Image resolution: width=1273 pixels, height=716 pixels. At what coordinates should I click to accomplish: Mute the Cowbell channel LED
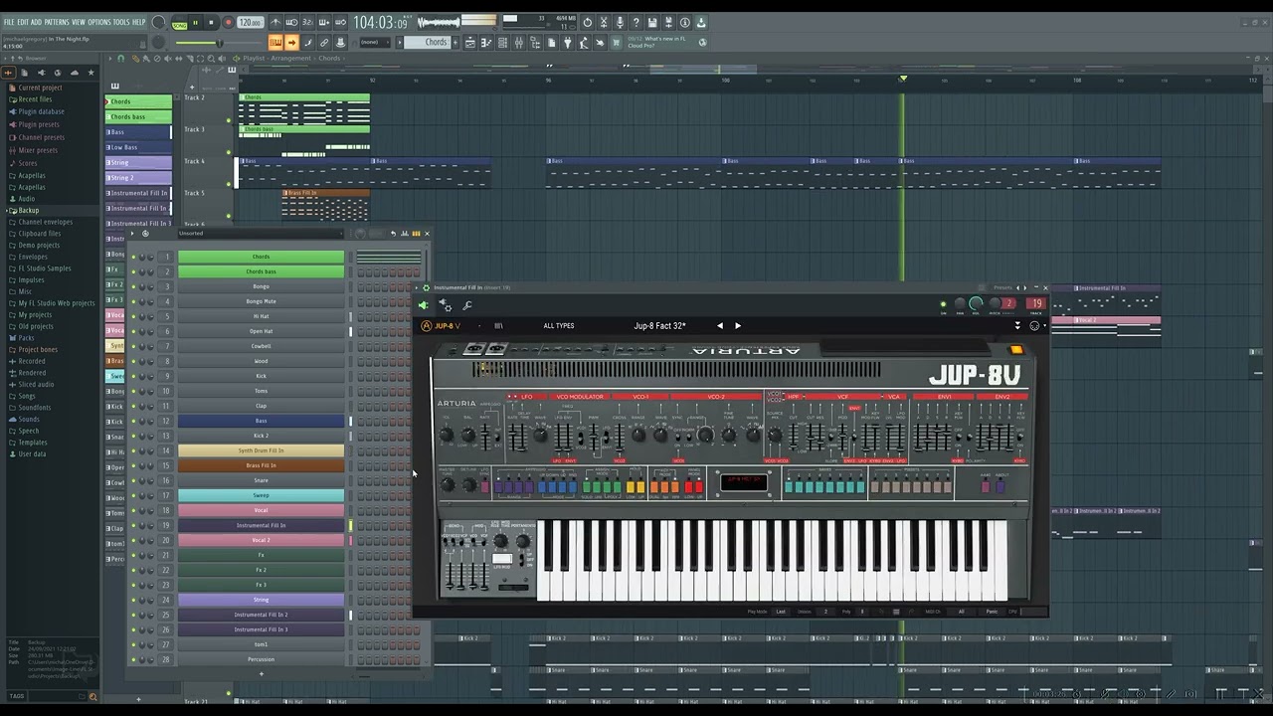point(133,346)
